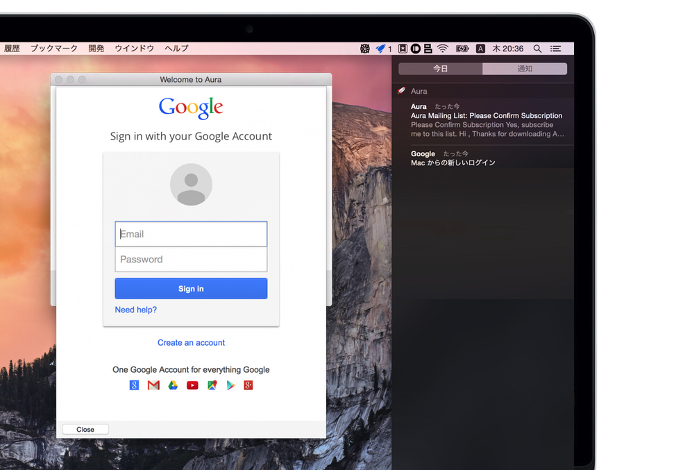This screenshot has height=470, width=694.
Task: Click the Google Play service icon
Action: coord(230,385)
